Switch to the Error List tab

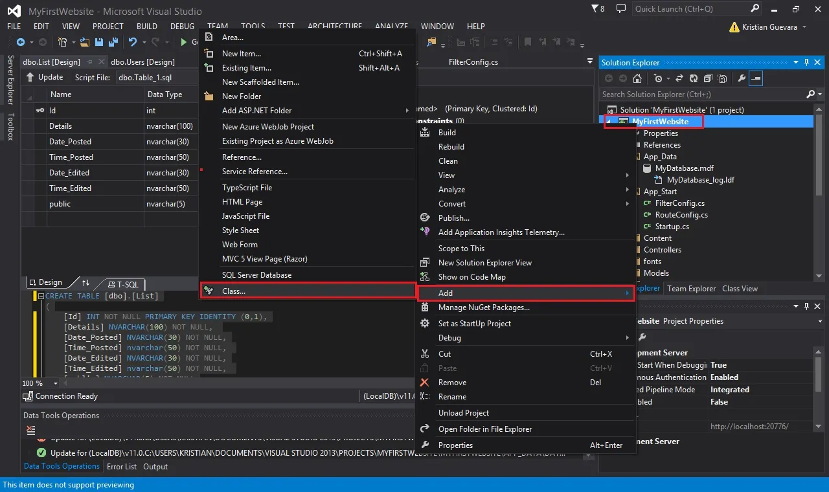[122, 466]
